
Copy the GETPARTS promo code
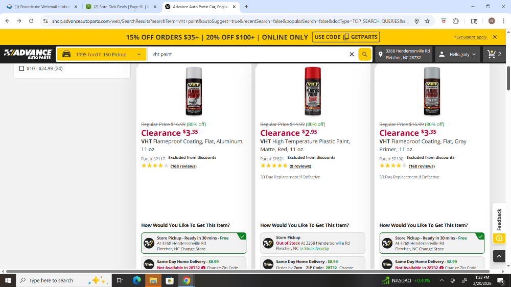[346, 37]
